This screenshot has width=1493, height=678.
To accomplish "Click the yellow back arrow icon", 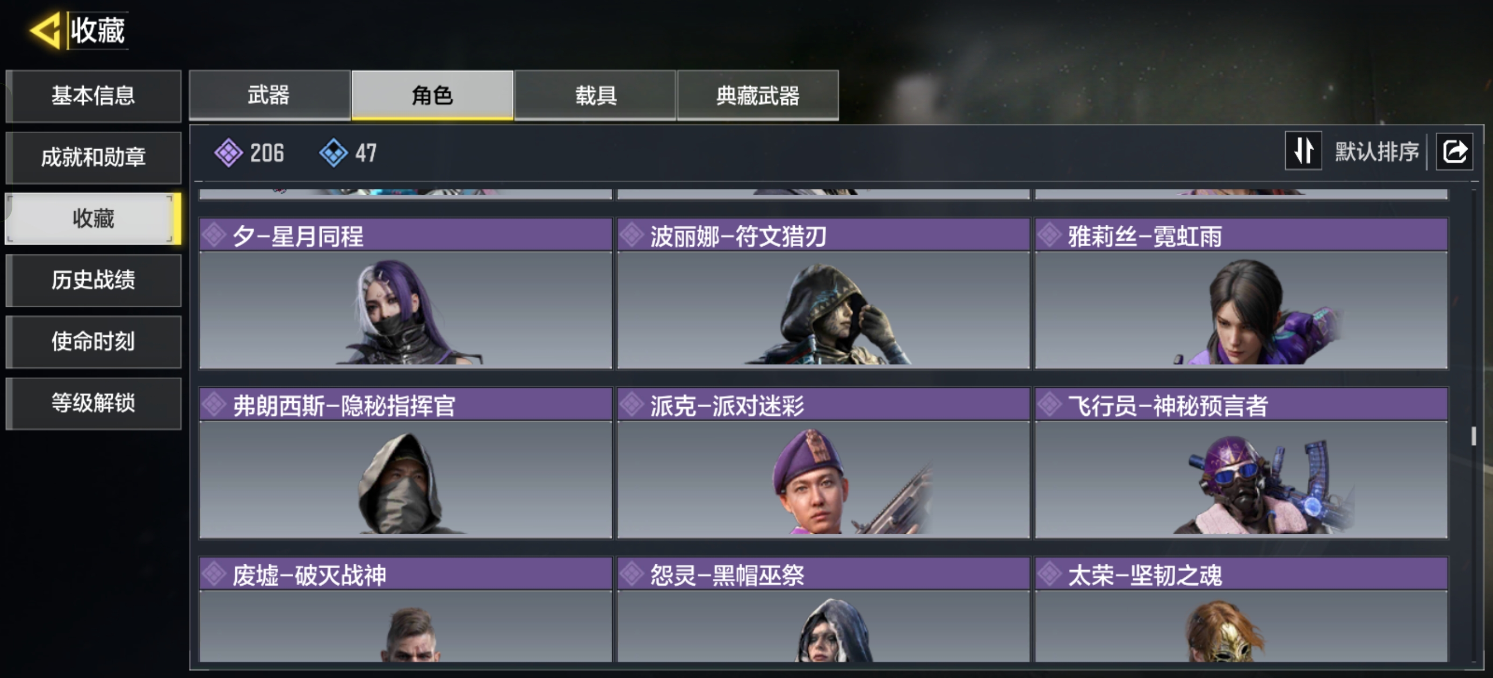I will pyautogui.click(x=45, y=30).
